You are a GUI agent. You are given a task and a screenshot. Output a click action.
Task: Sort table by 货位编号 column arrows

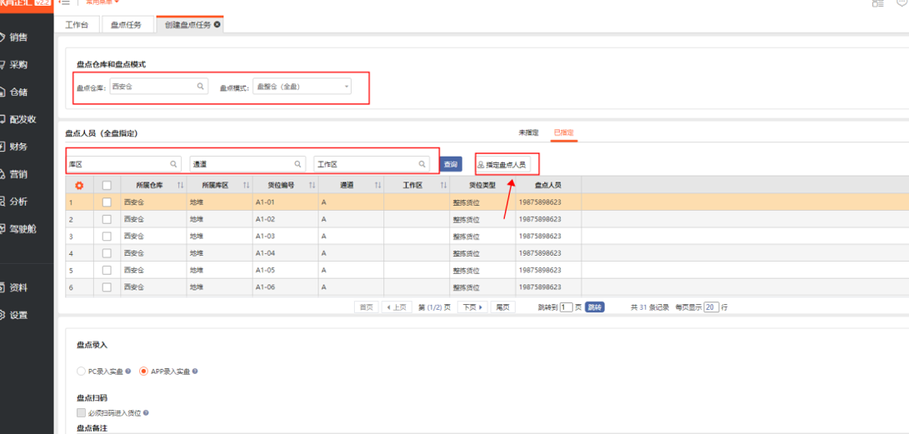click(312, 185)
